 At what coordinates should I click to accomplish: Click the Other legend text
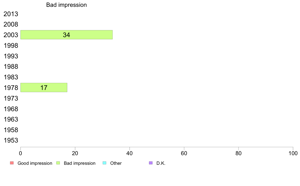[116, 163]
